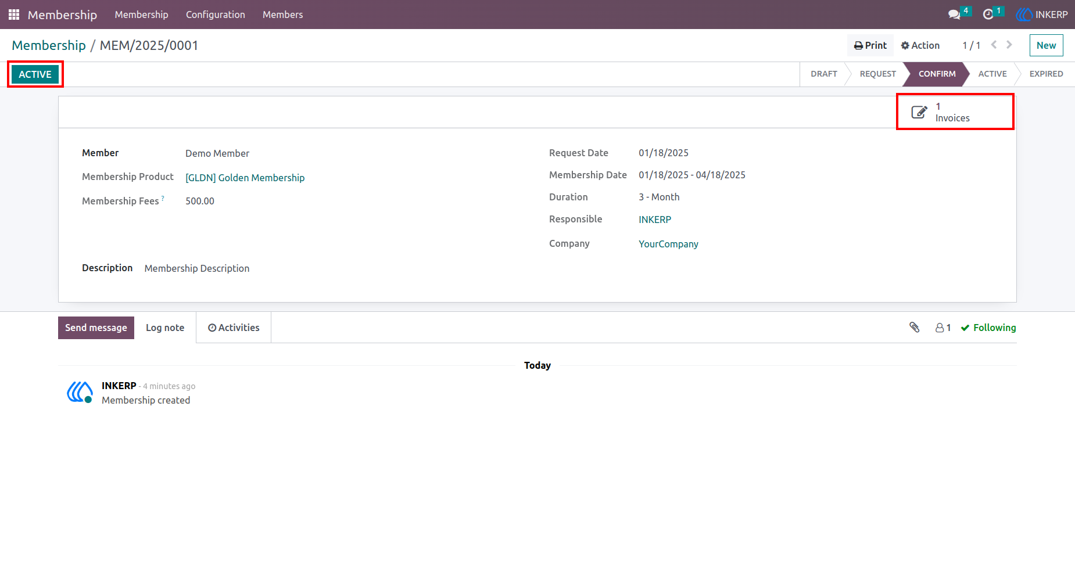The width and height of the screenshot is (1075, 561).
Task: Click the Membership app title
Action: (62, 15)
